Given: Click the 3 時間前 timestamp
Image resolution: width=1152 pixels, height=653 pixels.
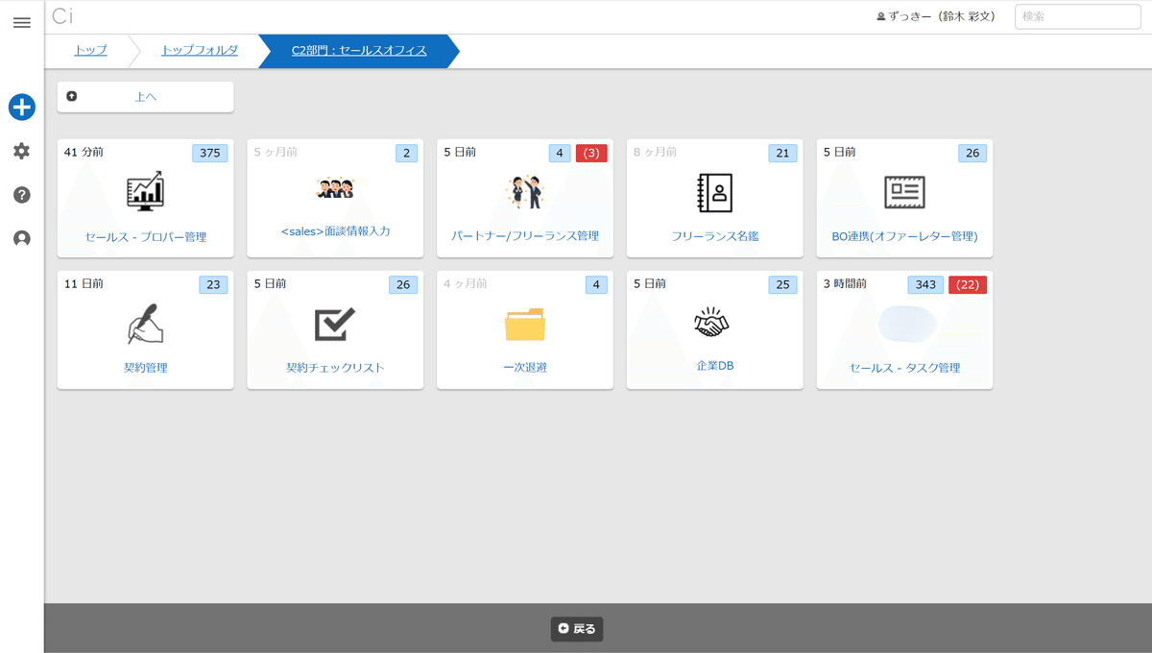Looking at the screenshot, I should coord(845,283).
